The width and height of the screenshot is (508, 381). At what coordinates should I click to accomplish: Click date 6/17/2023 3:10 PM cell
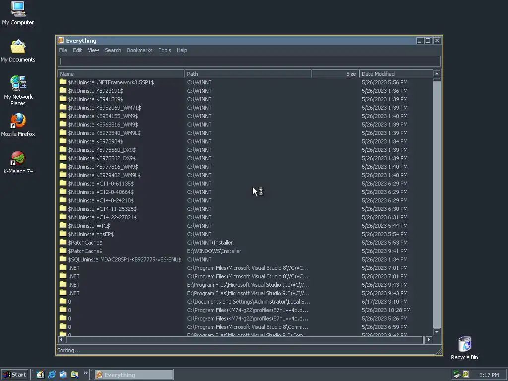point(384,301)
